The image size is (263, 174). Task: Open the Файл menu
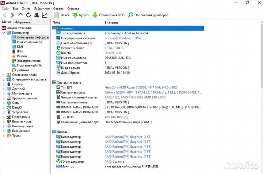(x=5, y=8)
